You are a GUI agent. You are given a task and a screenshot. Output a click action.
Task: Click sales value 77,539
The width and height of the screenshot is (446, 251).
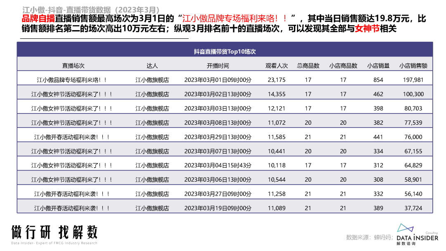[x=413, y=123]
